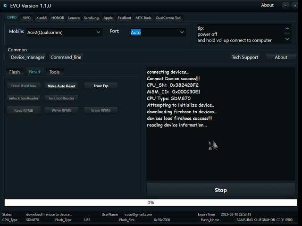The width and height of the screenshot is (302, 226).
Task: Expand the Port selection dropdown
Action: (158, 32)
